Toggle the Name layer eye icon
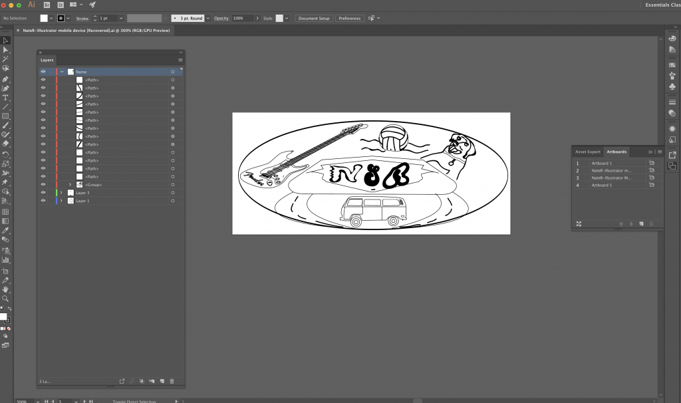The image size is (681, 403). [x=43, y=72]
